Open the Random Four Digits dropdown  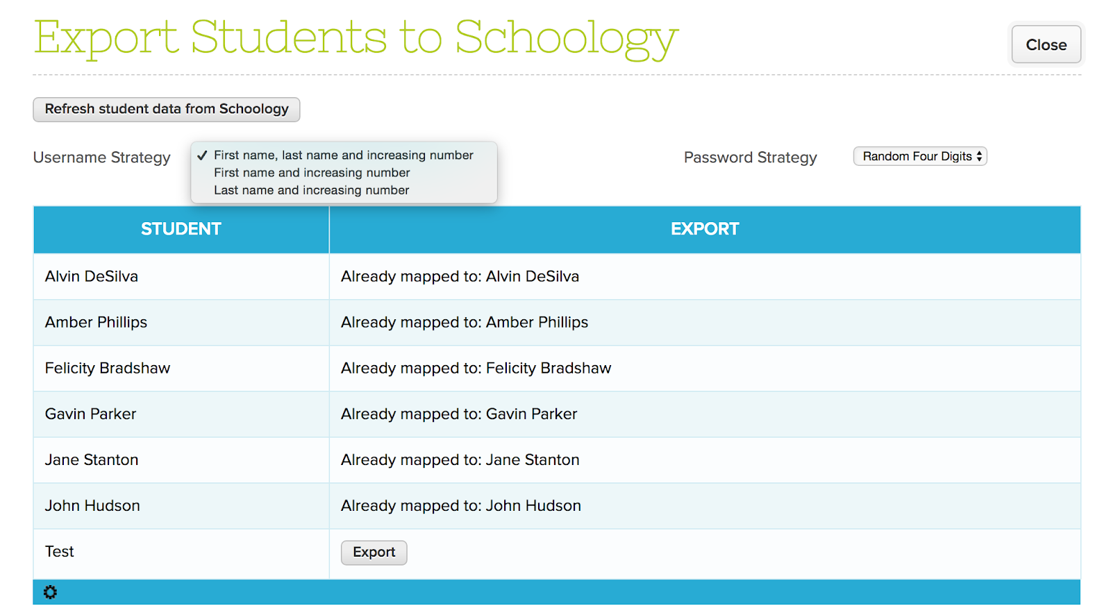919,156
